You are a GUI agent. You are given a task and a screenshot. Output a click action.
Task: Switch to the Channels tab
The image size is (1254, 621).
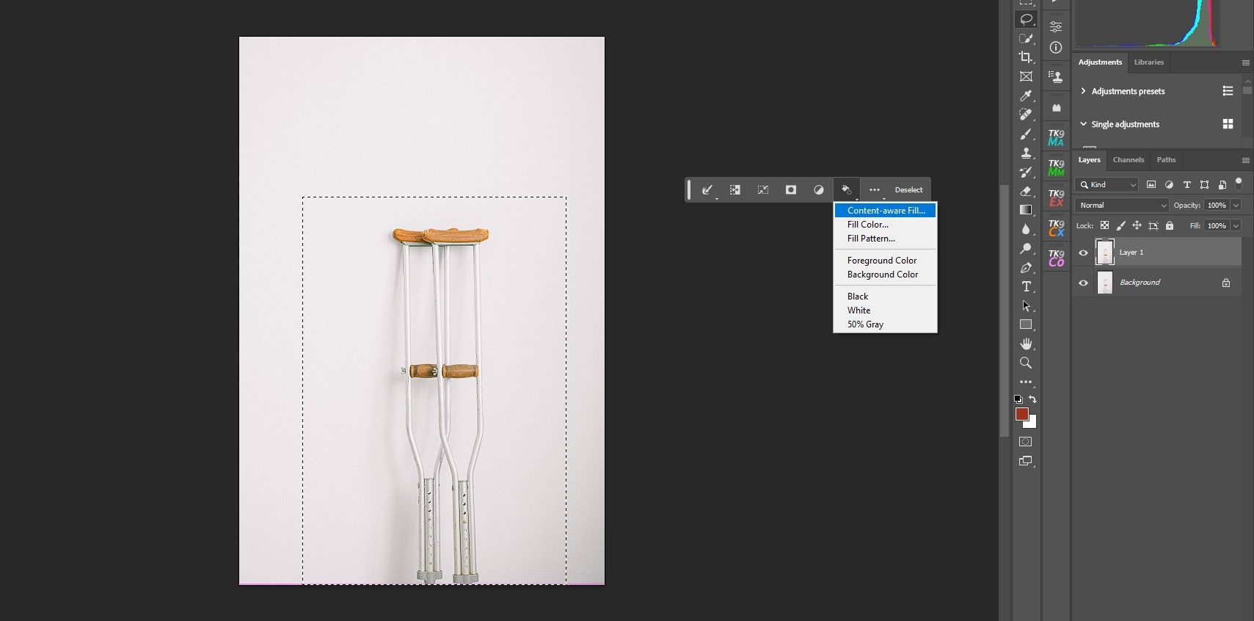tap(1128, 160)
